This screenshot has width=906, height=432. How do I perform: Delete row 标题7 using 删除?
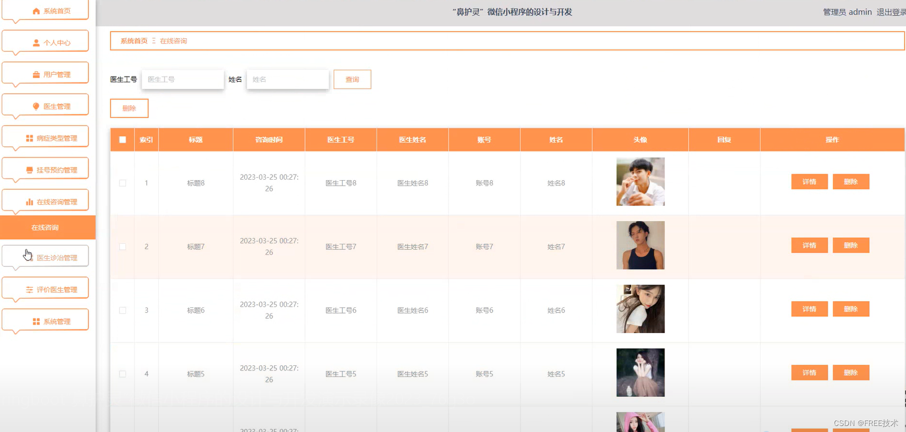[x=851, y=245]
